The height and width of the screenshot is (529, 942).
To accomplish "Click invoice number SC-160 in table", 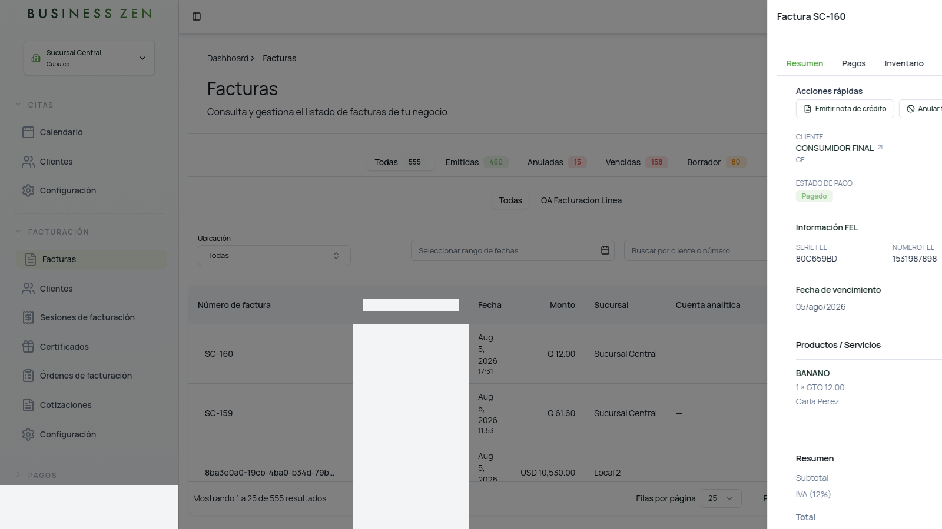I will tap(219, 354).
